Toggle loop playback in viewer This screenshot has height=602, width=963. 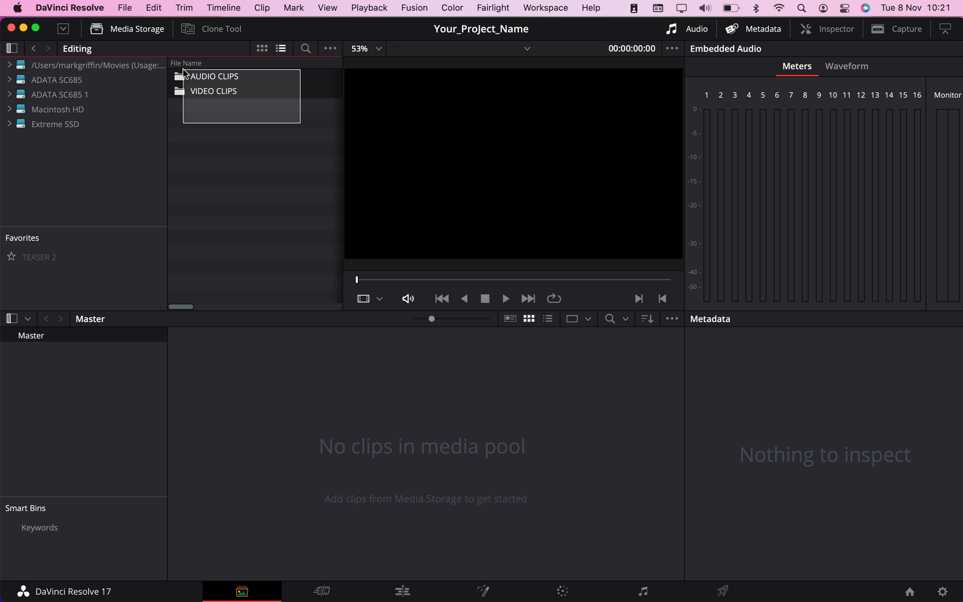pyautogui.click(x=554, y=299)
